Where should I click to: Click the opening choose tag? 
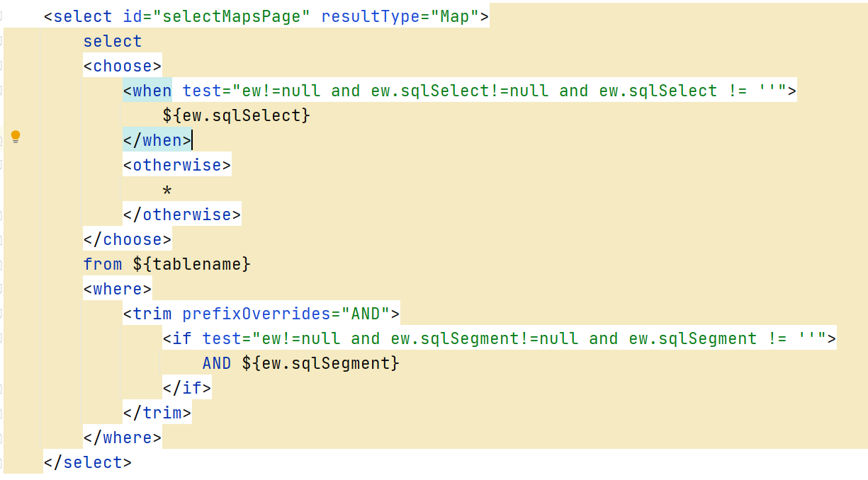pos(123,66)
